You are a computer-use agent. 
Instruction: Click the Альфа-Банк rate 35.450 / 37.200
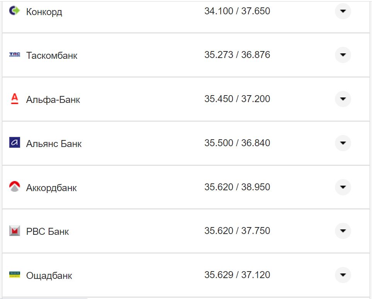click(237, 99)
